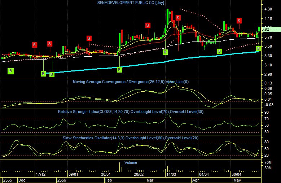Click the 4.10 price axis label
Viewport: 281px width, 183px height.
[268, 18]
